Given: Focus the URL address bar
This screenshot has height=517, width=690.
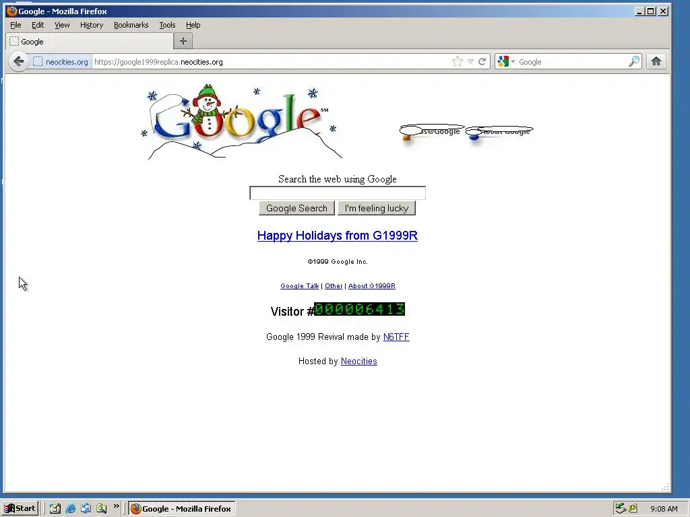Looking at the screenshot, I should click(x=271, y=62).
